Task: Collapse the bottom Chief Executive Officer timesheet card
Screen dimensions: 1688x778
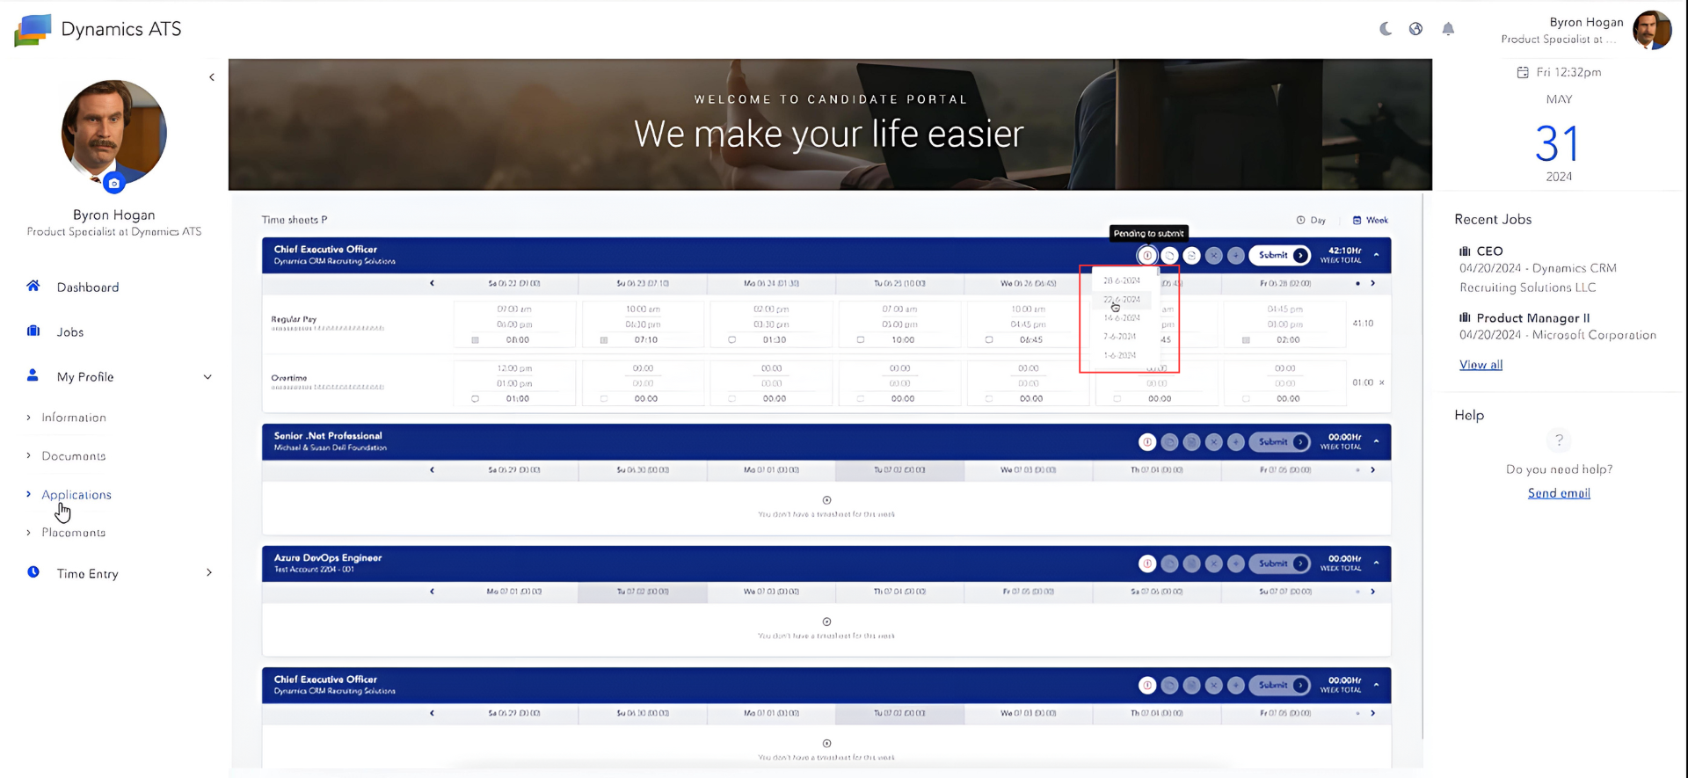Action: click(1376, 684)
